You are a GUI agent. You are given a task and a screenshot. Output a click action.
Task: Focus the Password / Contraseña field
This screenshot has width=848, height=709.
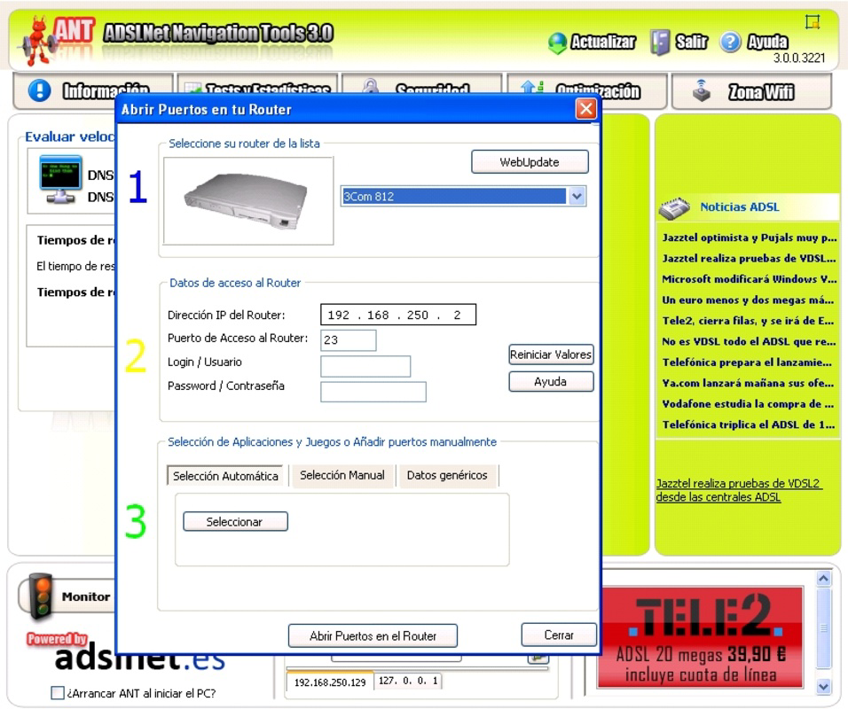pos(373,392)
